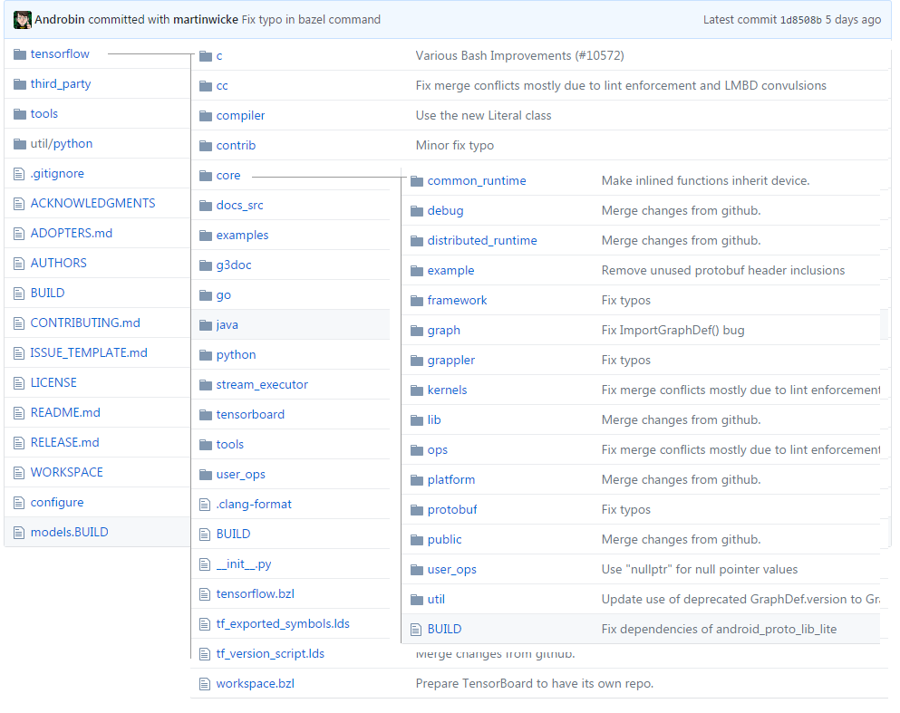900x713 pixels.
Task: Click folder icon beside common_runtime
Action: pos(417,181)
